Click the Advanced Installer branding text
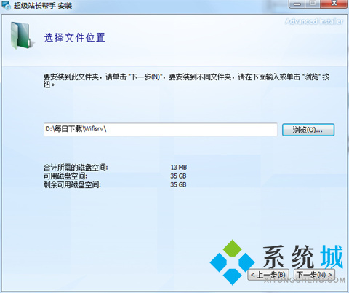The height and width of the screenshot is (293, 349). pyautogui.click(x=314, y=22)
